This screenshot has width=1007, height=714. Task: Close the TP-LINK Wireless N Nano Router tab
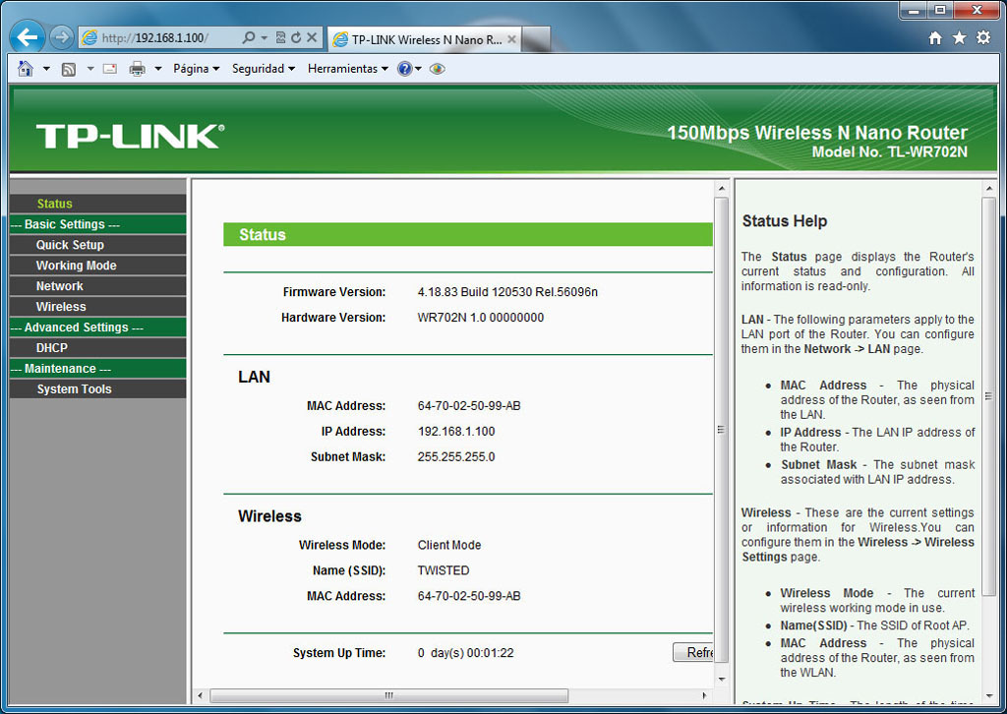[511, 39]
